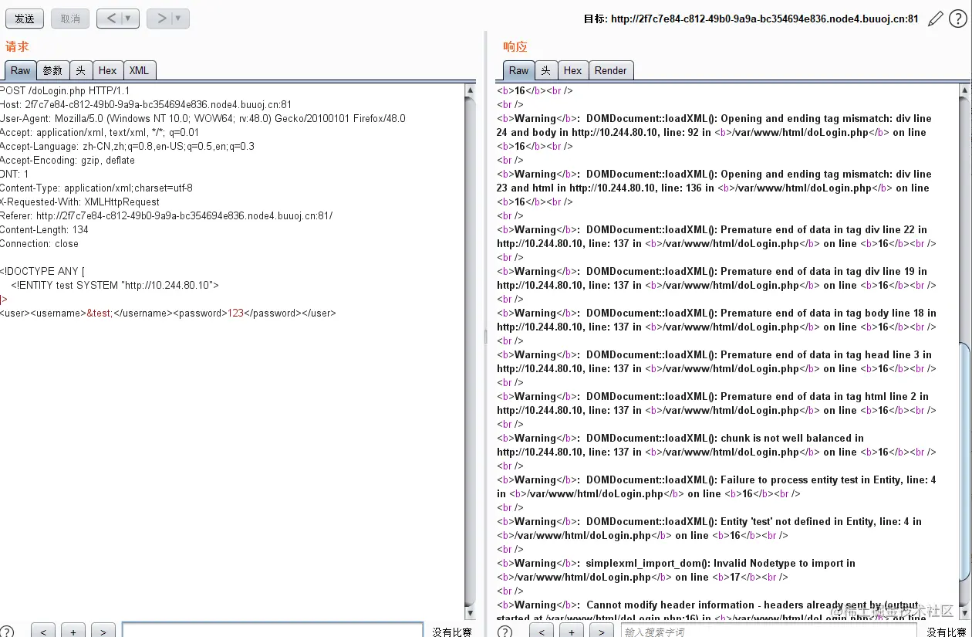Click the request pane scroll-up arrow
This screenshot has height=637, width=972.
471,90
